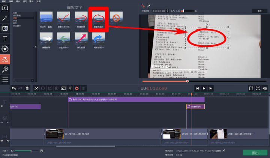Open Clip properties orange gear icon
Screen dimensions: 270x158
pyautogui.click(x=77, y=88)
